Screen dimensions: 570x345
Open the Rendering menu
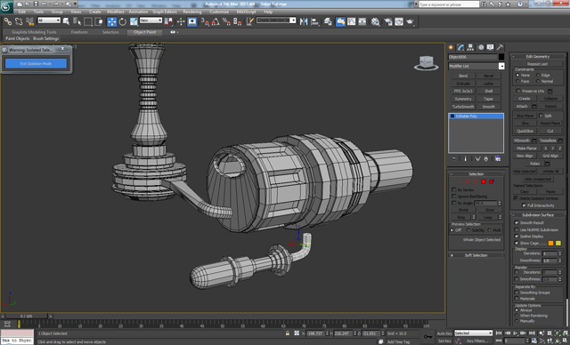pyautogui.click(x=192, y=12)
